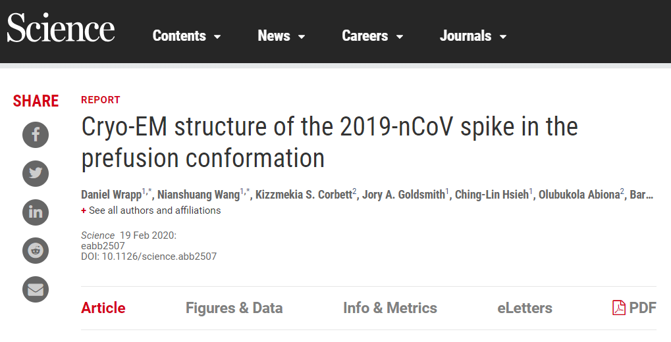Expand the Journals dropdown menu
This screenshot has width=671, height=342.
pyautogui.click(x=473, y=36)
